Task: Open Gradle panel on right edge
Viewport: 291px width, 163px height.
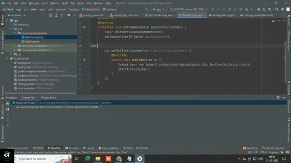Action: coord(289,20)
